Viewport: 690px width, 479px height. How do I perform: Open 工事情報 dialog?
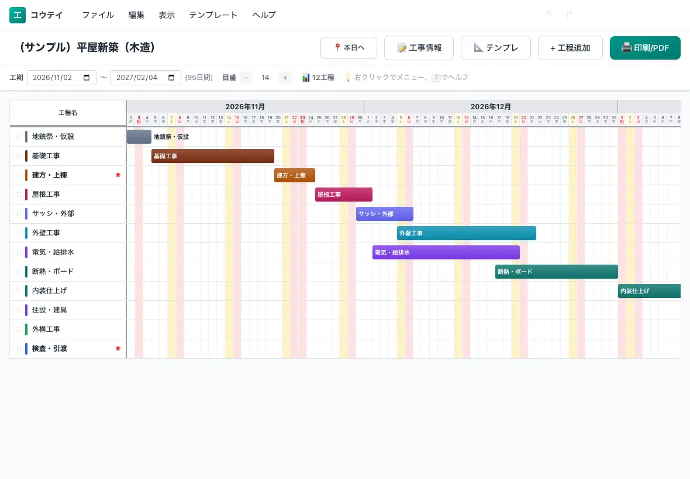[419, 47]
